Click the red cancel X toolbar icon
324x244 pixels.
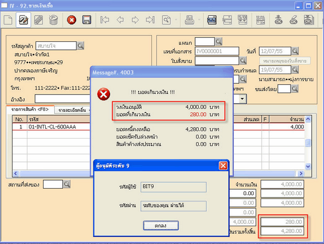(x=71, y=20)
